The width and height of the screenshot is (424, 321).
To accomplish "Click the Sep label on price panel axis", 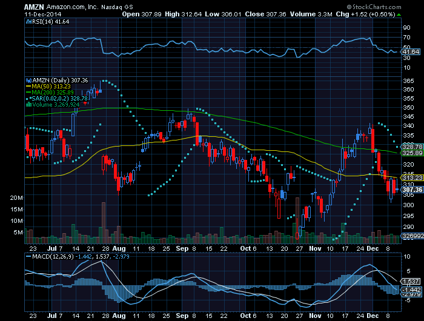I will 182,248.
